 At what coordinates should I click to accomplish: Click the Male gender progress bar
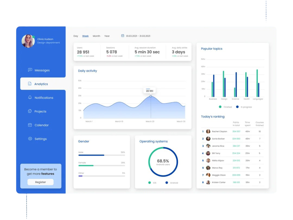tap(102, 155)
